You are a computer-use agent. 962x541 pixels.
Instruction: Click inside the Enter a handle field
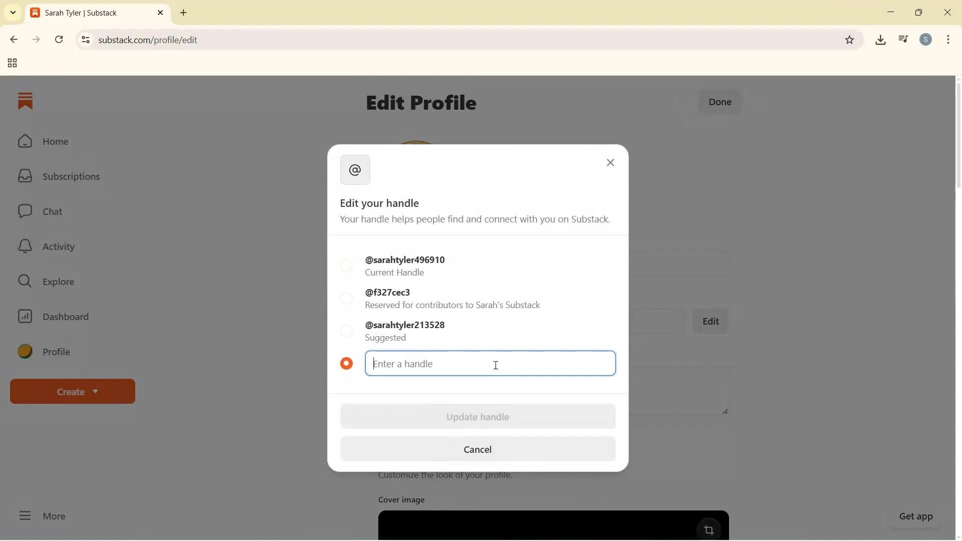click(x=491, y=364)
